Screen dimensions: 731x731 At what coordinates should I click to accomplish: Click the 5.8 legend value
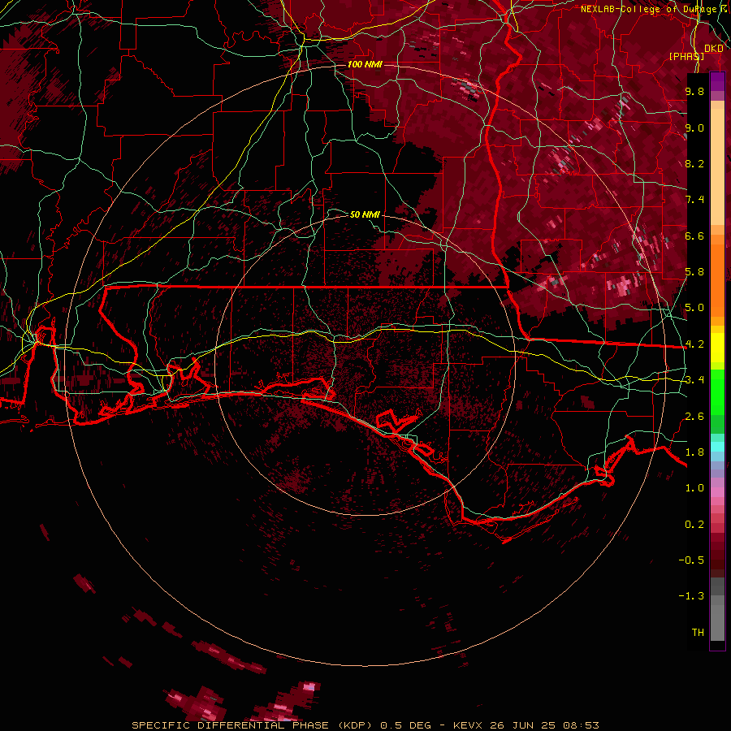[694, 272]
